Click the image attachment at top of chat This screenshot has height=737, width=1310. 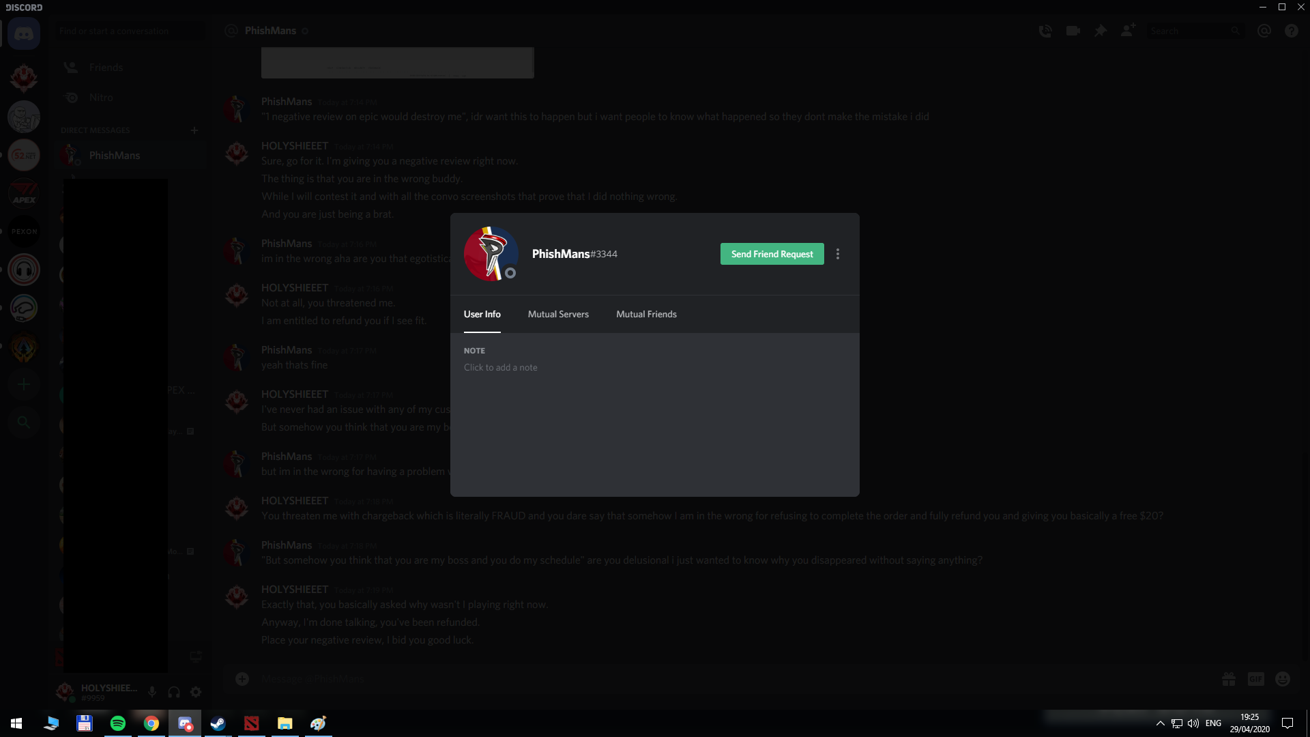[x=397, y=63]
